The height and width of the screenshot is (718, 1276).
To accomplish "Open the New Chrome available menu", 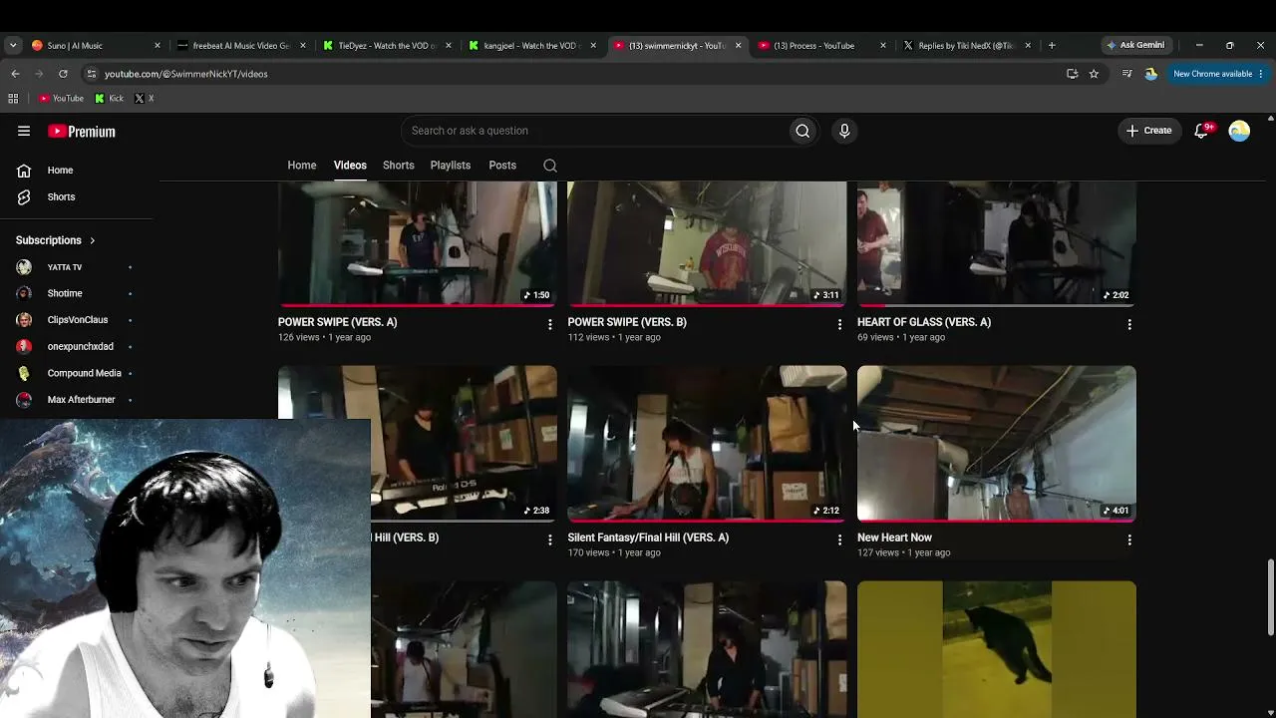I will (x=1218, y=74).
